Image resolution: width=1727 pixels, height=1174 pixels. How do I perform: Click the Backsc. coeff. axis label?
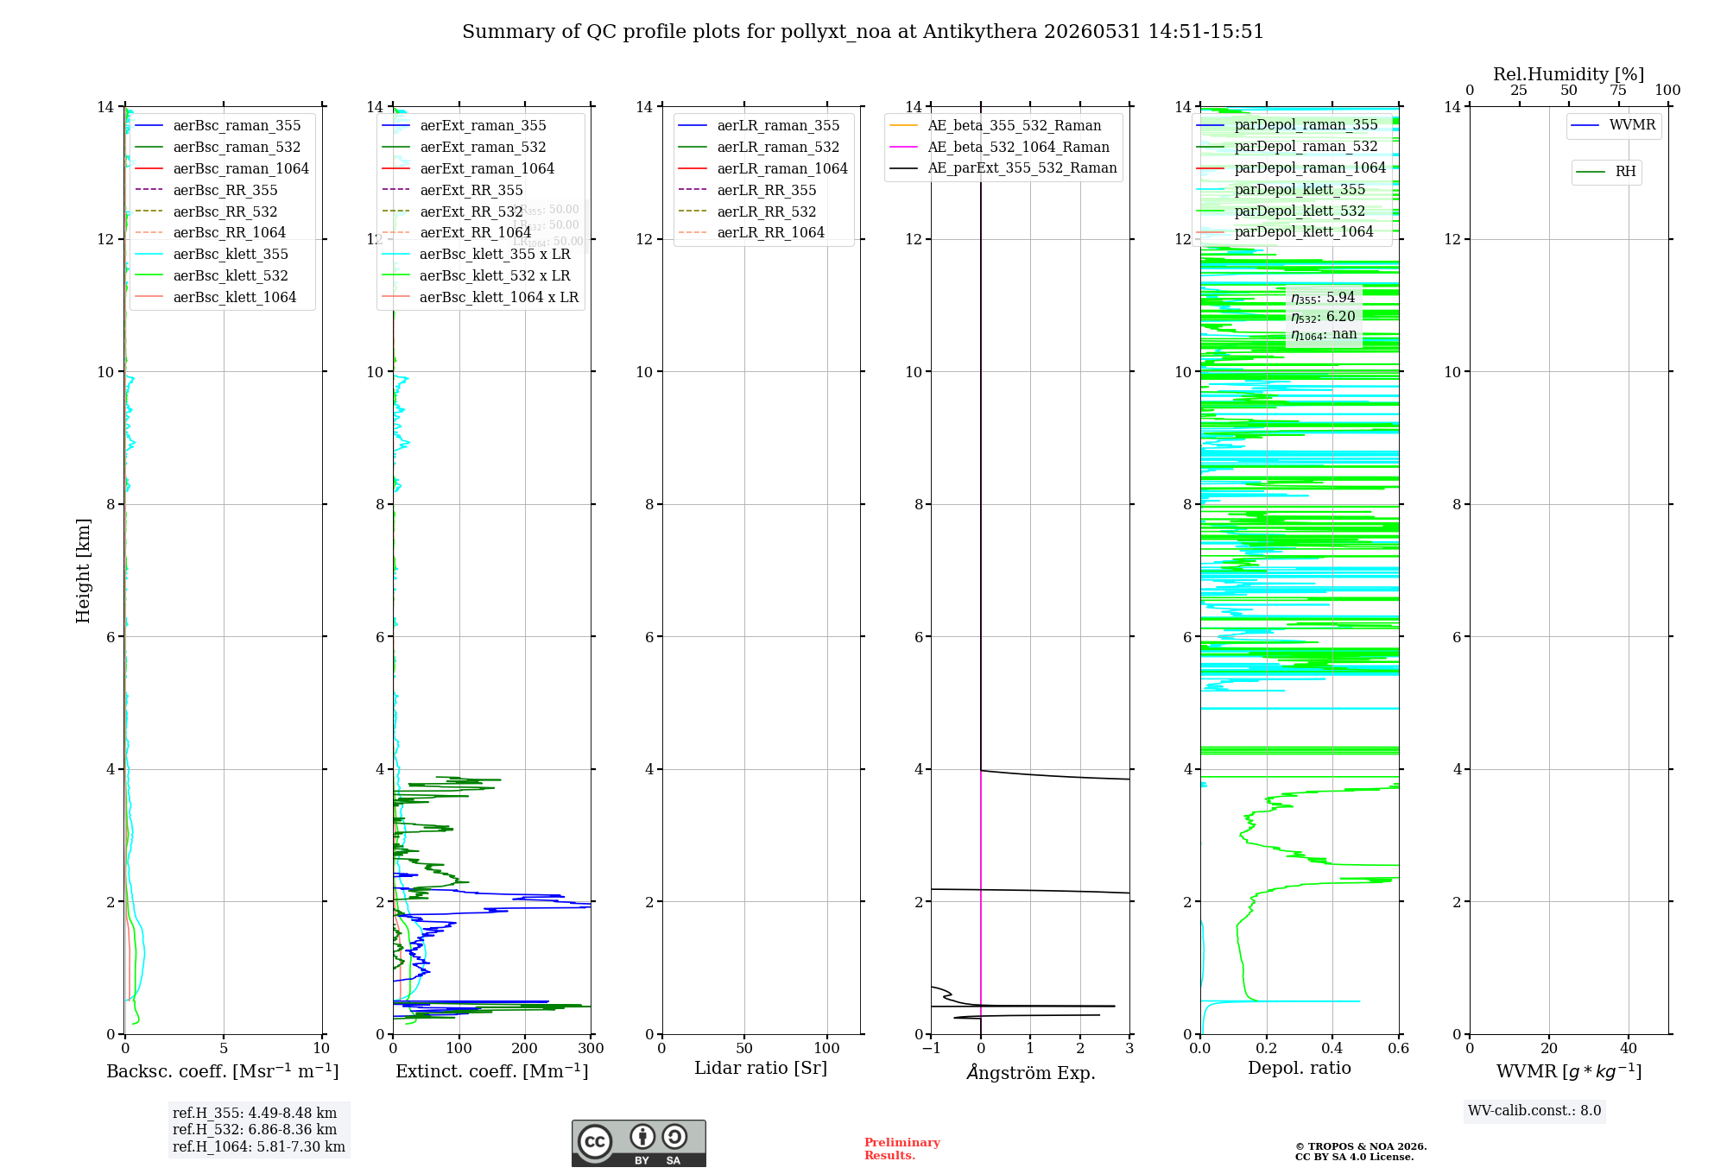pos(223,1071)
